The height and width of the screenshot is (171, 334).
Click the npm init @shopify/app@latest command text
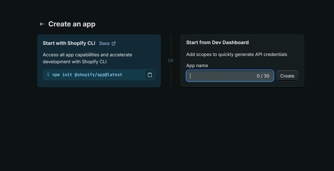click(x=87, y=75)
